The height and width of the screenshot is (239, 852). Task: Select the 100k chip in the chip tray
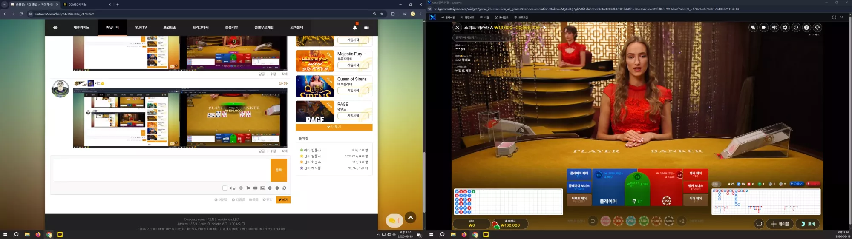[656, 221]
